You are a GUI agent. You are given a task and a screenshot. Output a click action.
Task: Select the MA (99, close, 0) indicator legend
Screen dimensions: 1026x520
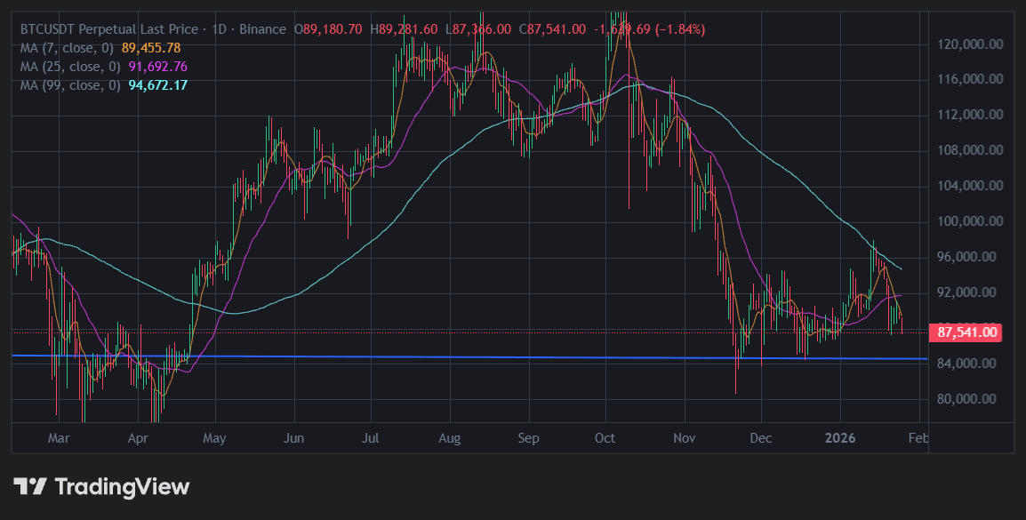pyautogui.click(x=70, y=85)
